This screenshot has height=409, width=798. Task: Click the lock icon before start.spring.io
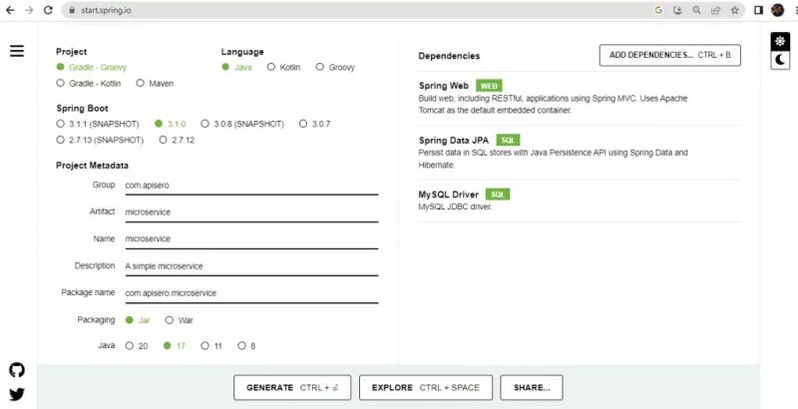point(72,10)
